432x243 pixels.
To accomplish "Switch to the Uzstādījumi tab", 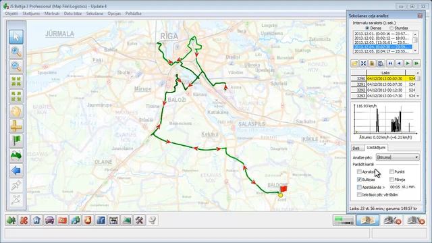I will pos(376,148).
